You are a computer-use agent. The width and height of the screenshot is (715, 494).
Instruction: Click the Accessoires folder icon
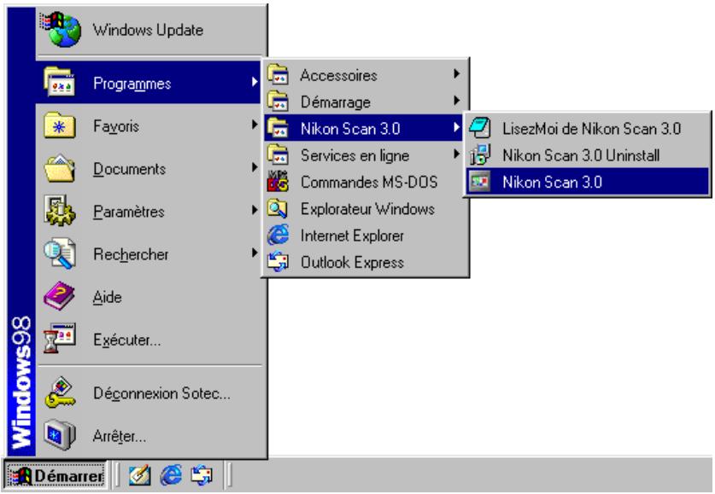pos(278,75)
